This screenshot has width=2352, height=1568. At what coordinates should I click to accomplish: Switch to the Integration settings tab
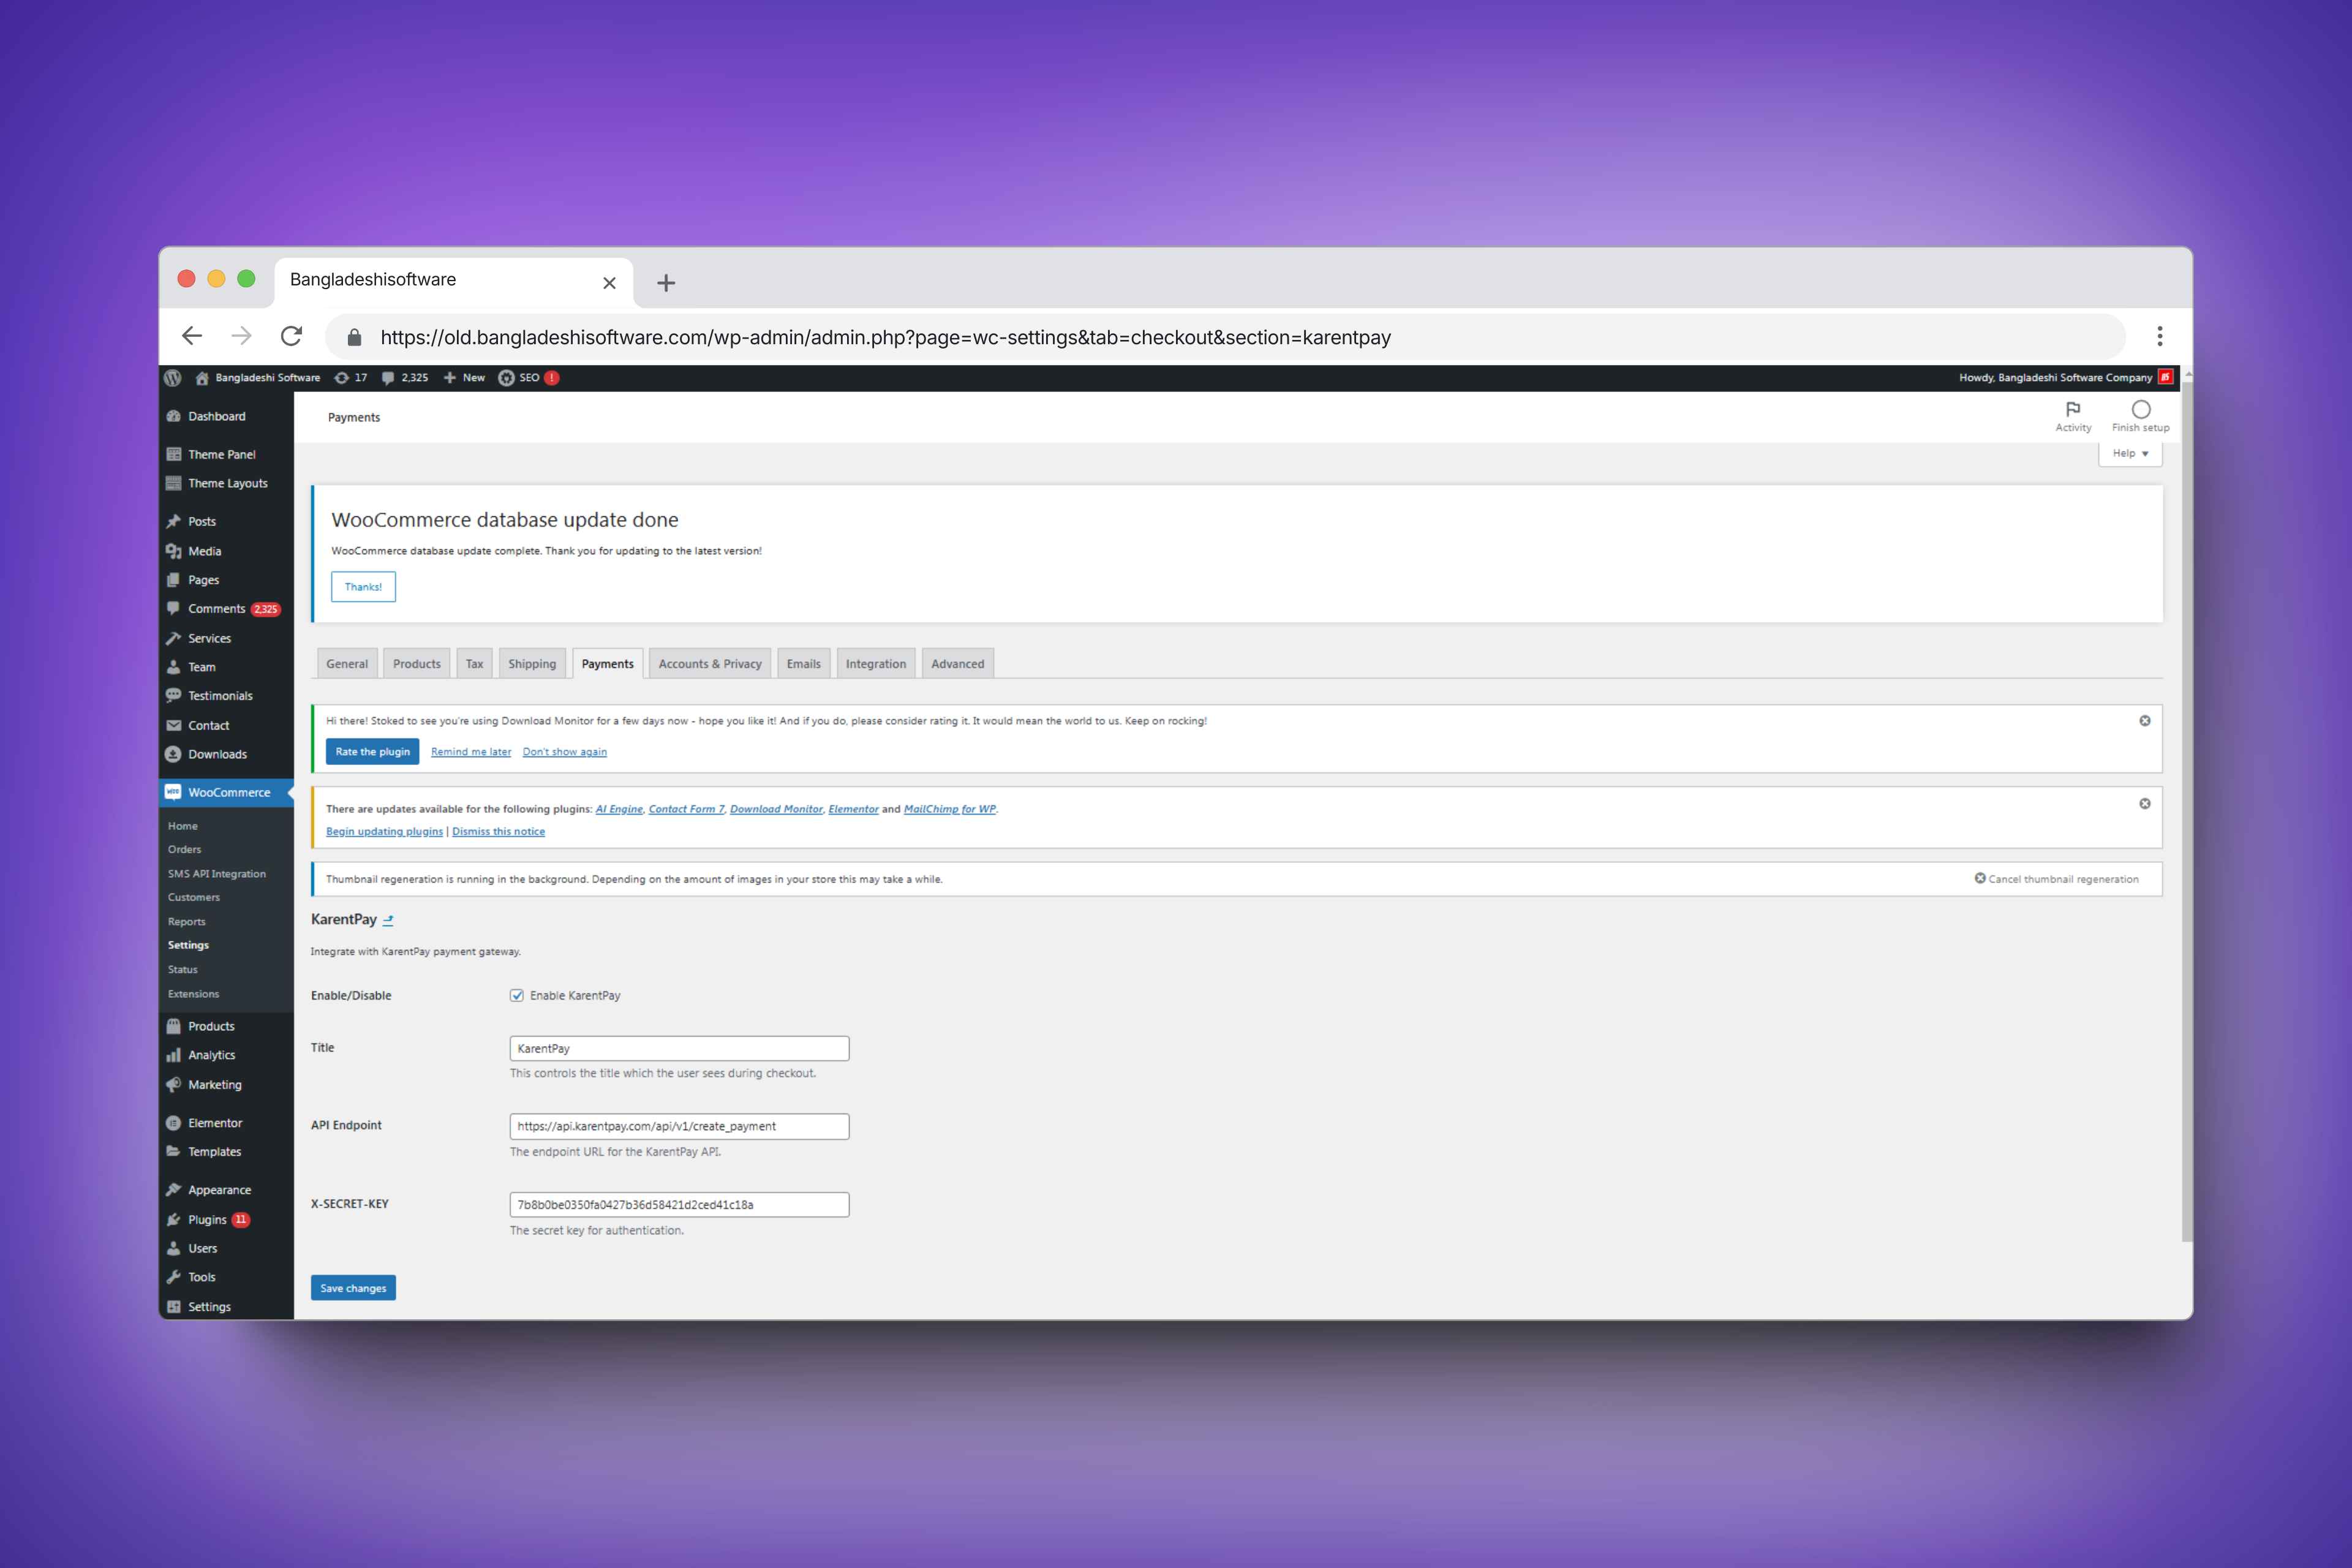pyautogui.click(x=876, y=664)
